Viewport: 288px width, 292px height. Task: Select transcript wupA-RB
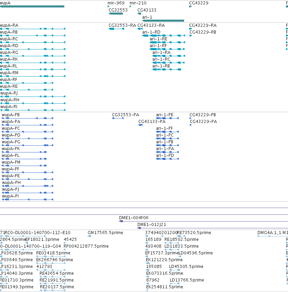click(x=32, y=36)
